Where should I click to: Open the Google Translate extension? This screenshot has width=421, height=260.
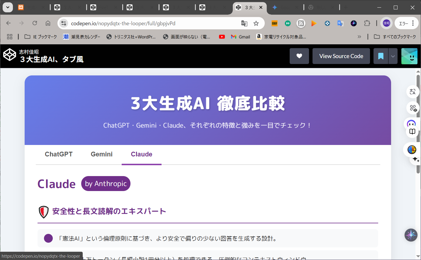[x=340, y=23]
